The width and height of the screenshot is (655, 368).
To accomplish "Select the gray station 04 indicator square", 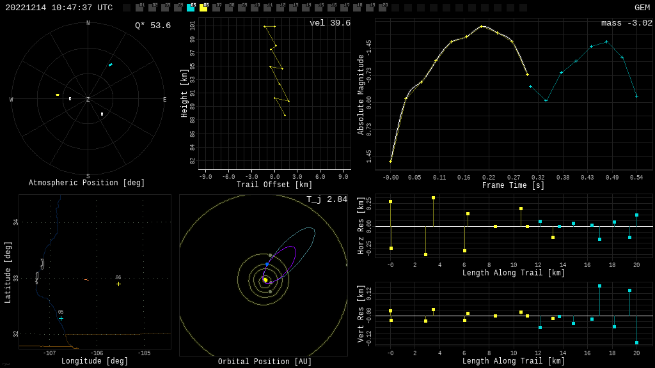I will tap(178, 8).
